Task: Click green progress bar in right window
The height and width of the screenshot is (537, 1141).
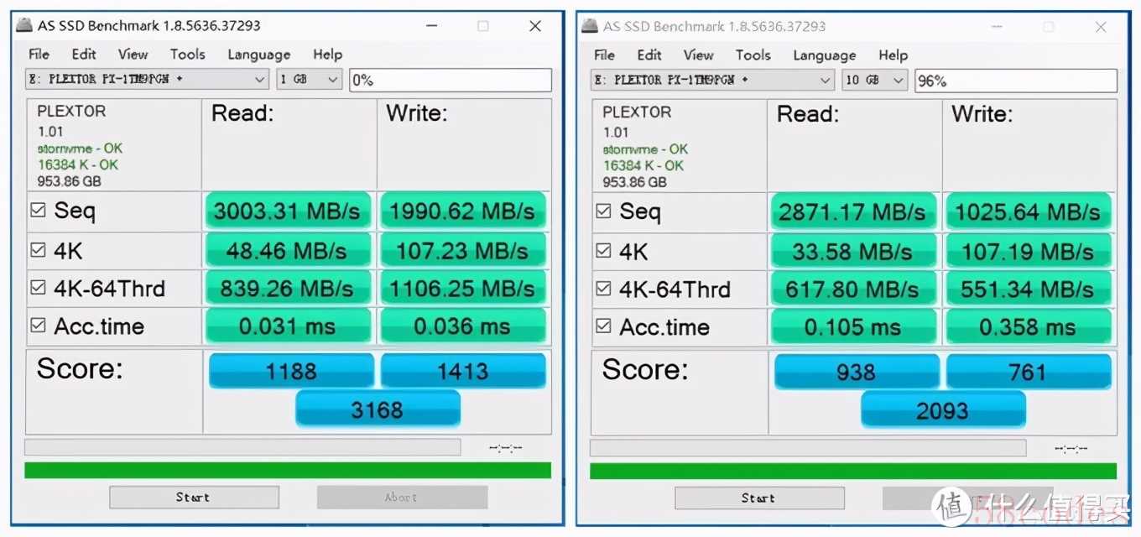Action: [x=853, y=471]
